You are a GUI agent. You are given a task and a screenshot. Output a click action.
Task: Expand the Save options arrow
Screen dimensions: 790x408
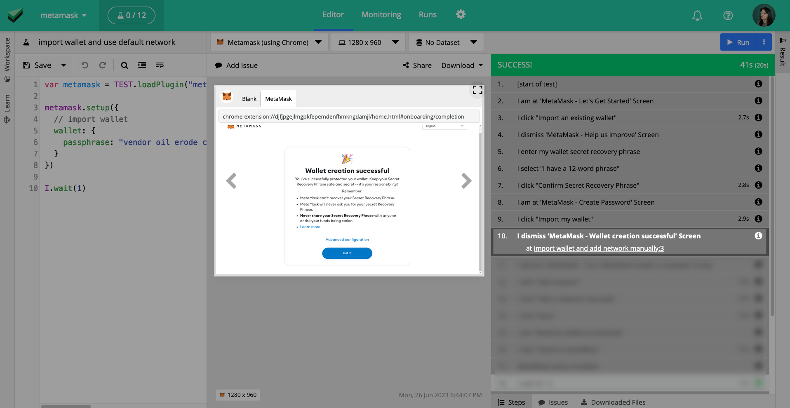(x=63, y=65)
